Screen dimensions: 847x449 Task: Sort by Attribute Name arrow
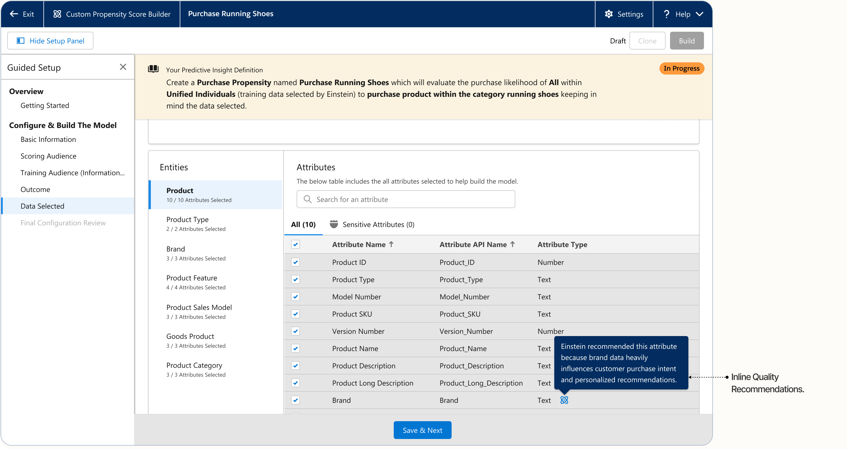point(391,244)
